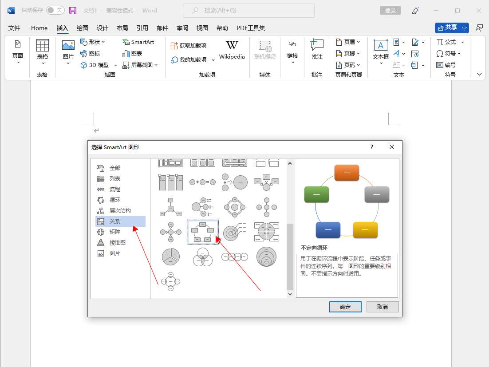This screenshot has height=367, width=489.
Task: Switch to the Home tab
Action: 39,28
